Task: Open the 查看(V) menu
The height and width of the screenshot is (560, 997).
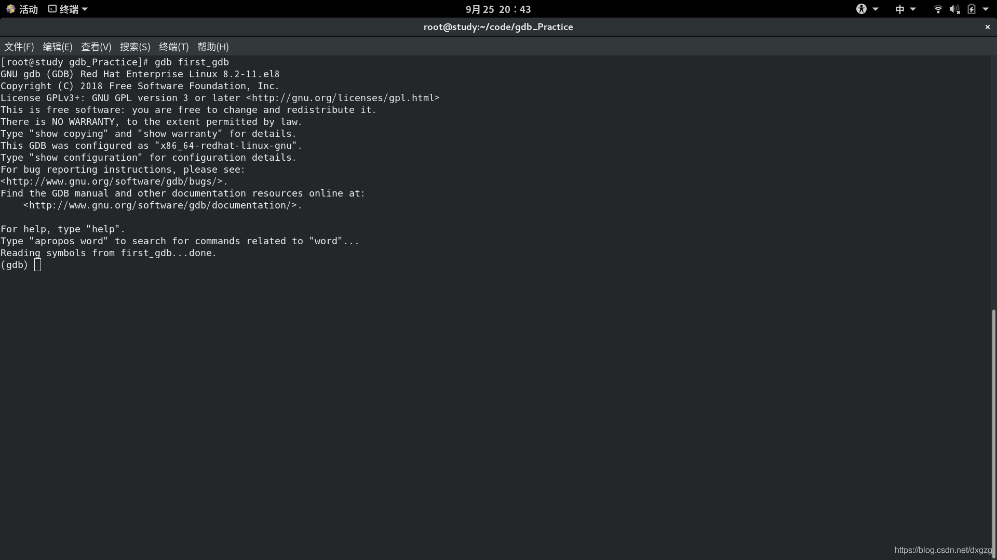Action: point(96,47)
